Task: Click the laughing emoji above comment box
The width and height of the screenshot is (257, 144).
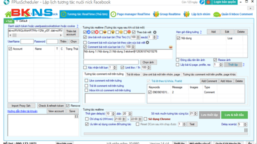Action: coord(171,47)
